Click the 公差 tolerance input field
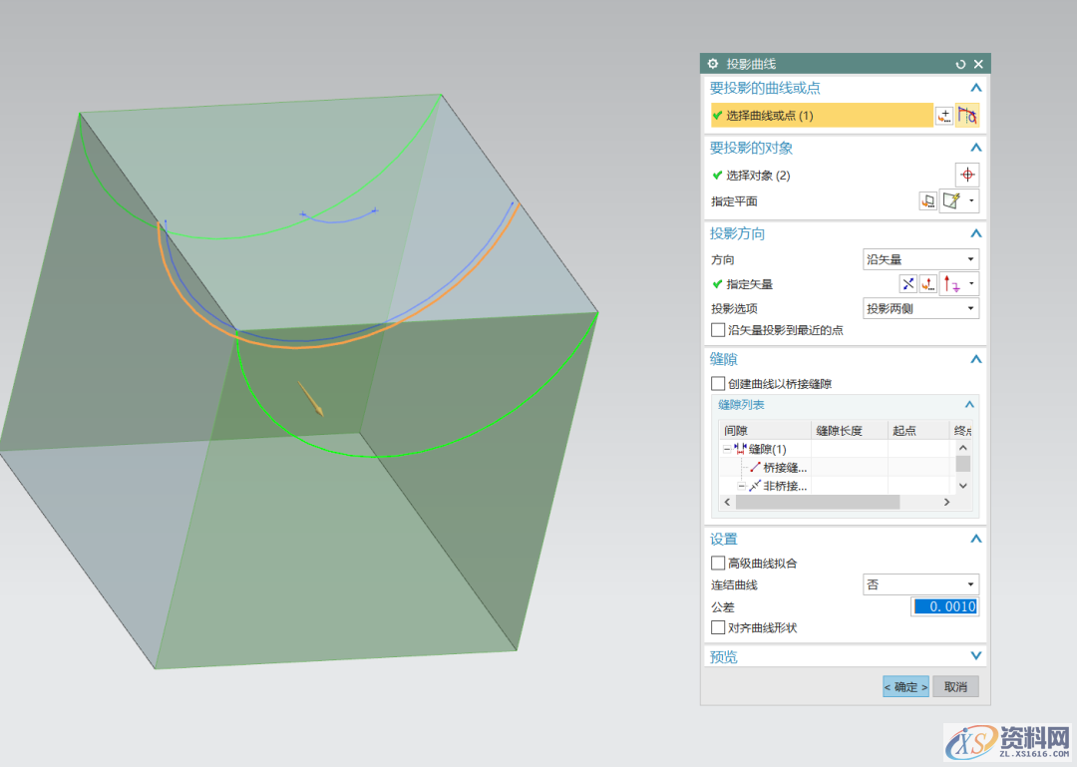Screen dimensions: 1077x767 coord(945,606)
